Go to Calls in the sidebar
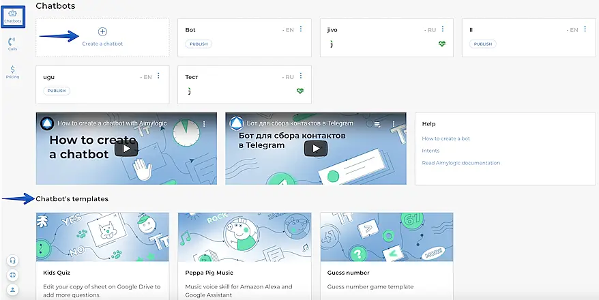The width and height of the screenshot is (599, 300). click(x=12, y=44)
